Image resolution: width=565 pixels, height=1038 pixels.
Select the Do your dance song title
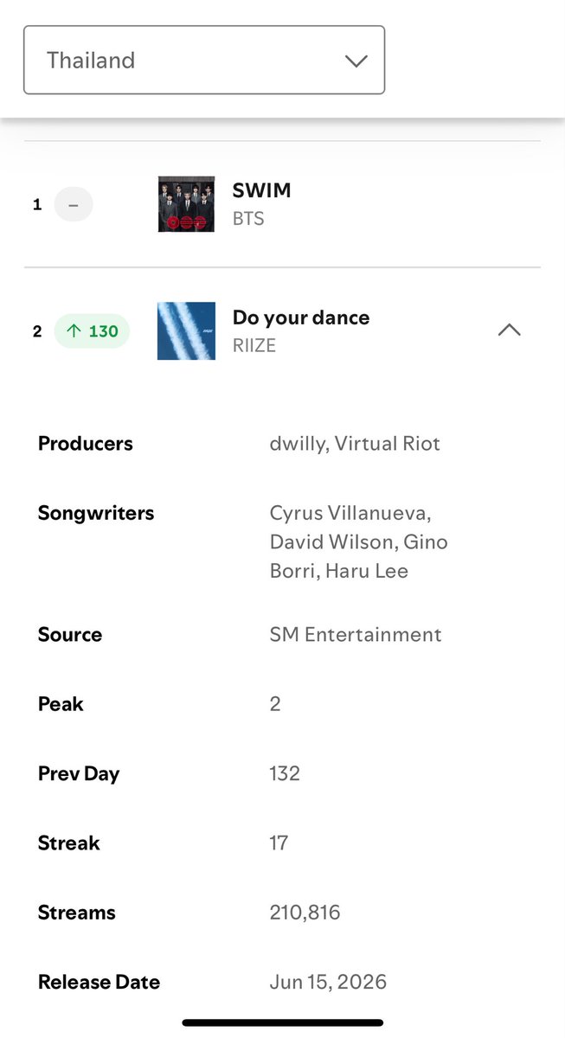pos(301,317)
